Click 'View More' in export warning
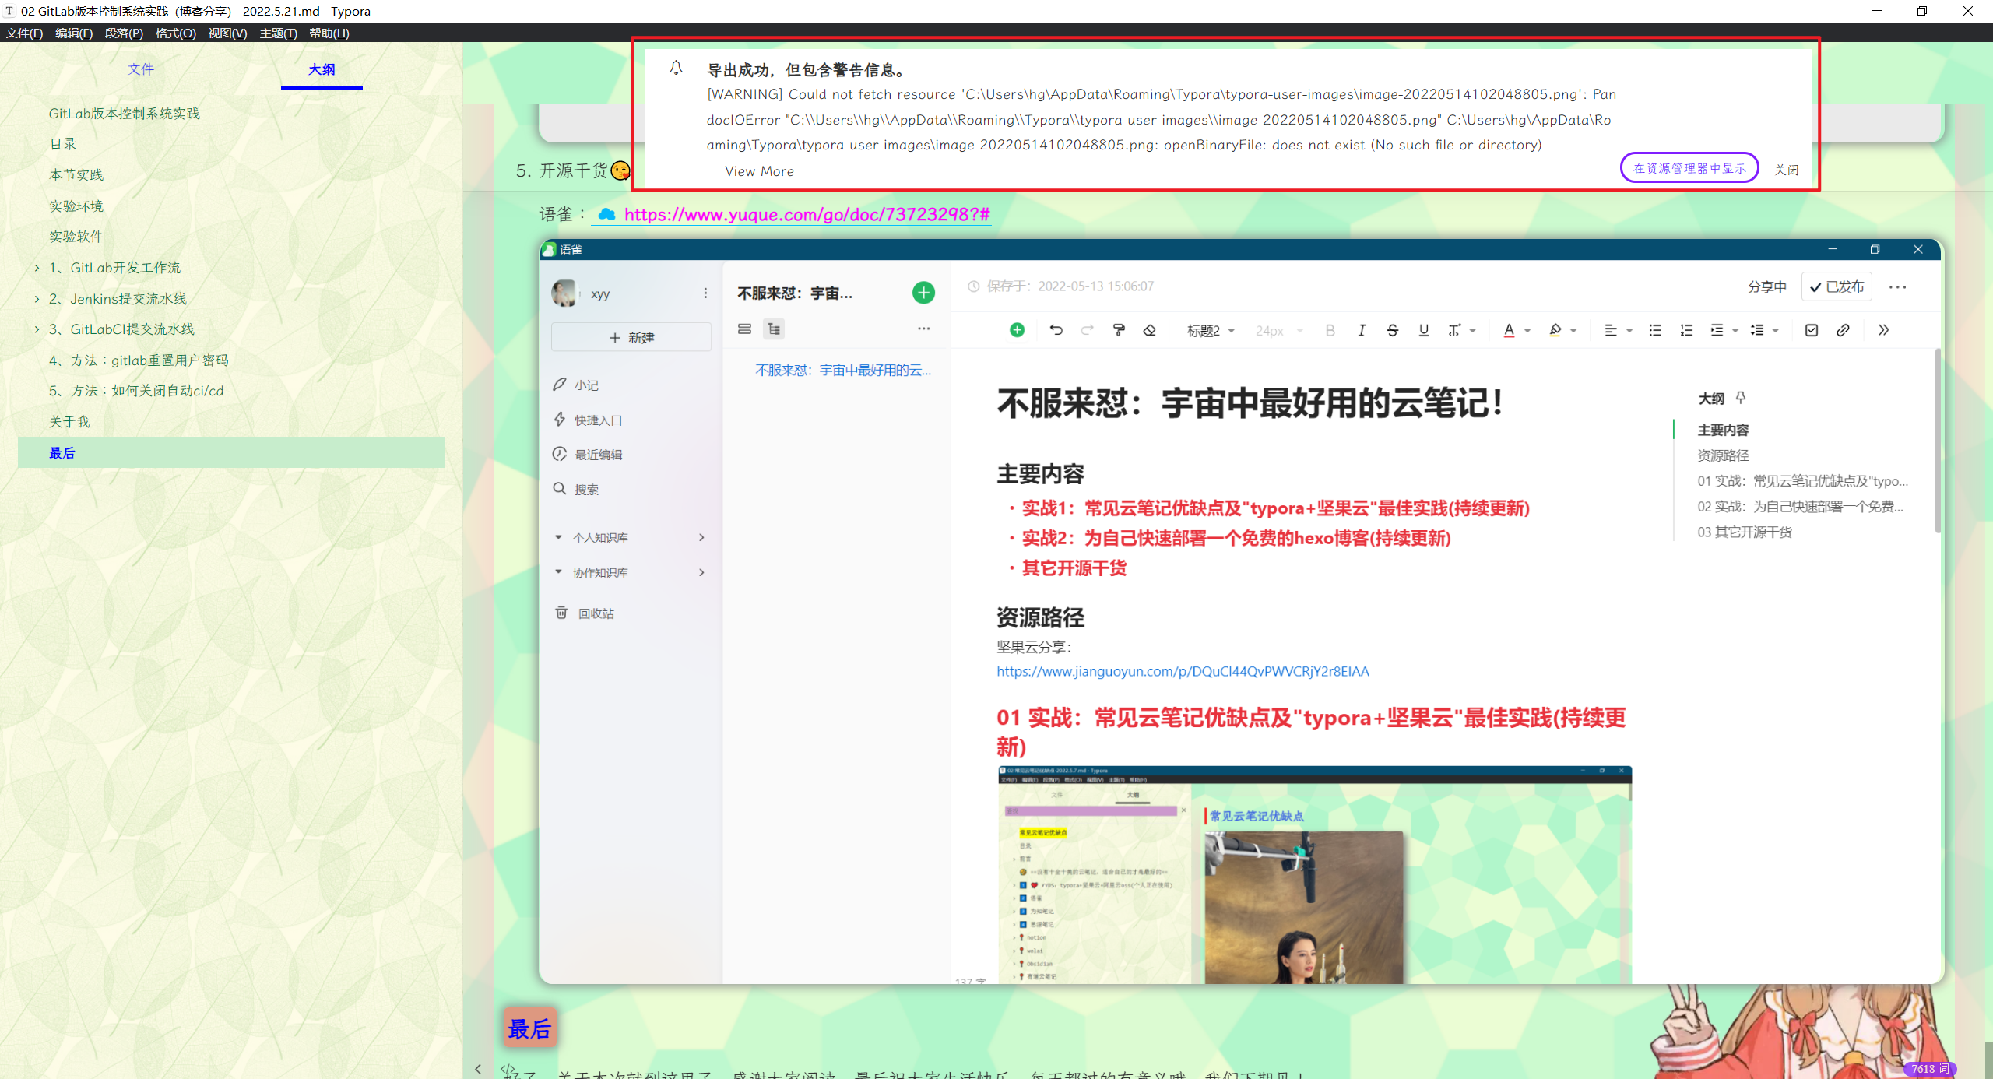 click(759, 171)
